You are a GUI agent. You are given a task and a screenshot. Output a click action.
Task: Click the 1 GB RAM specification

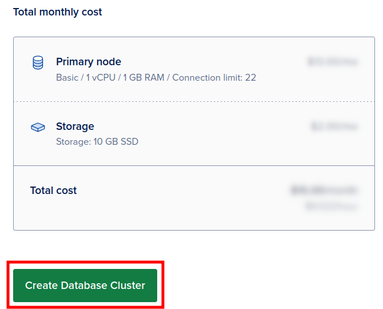(142, 77)
